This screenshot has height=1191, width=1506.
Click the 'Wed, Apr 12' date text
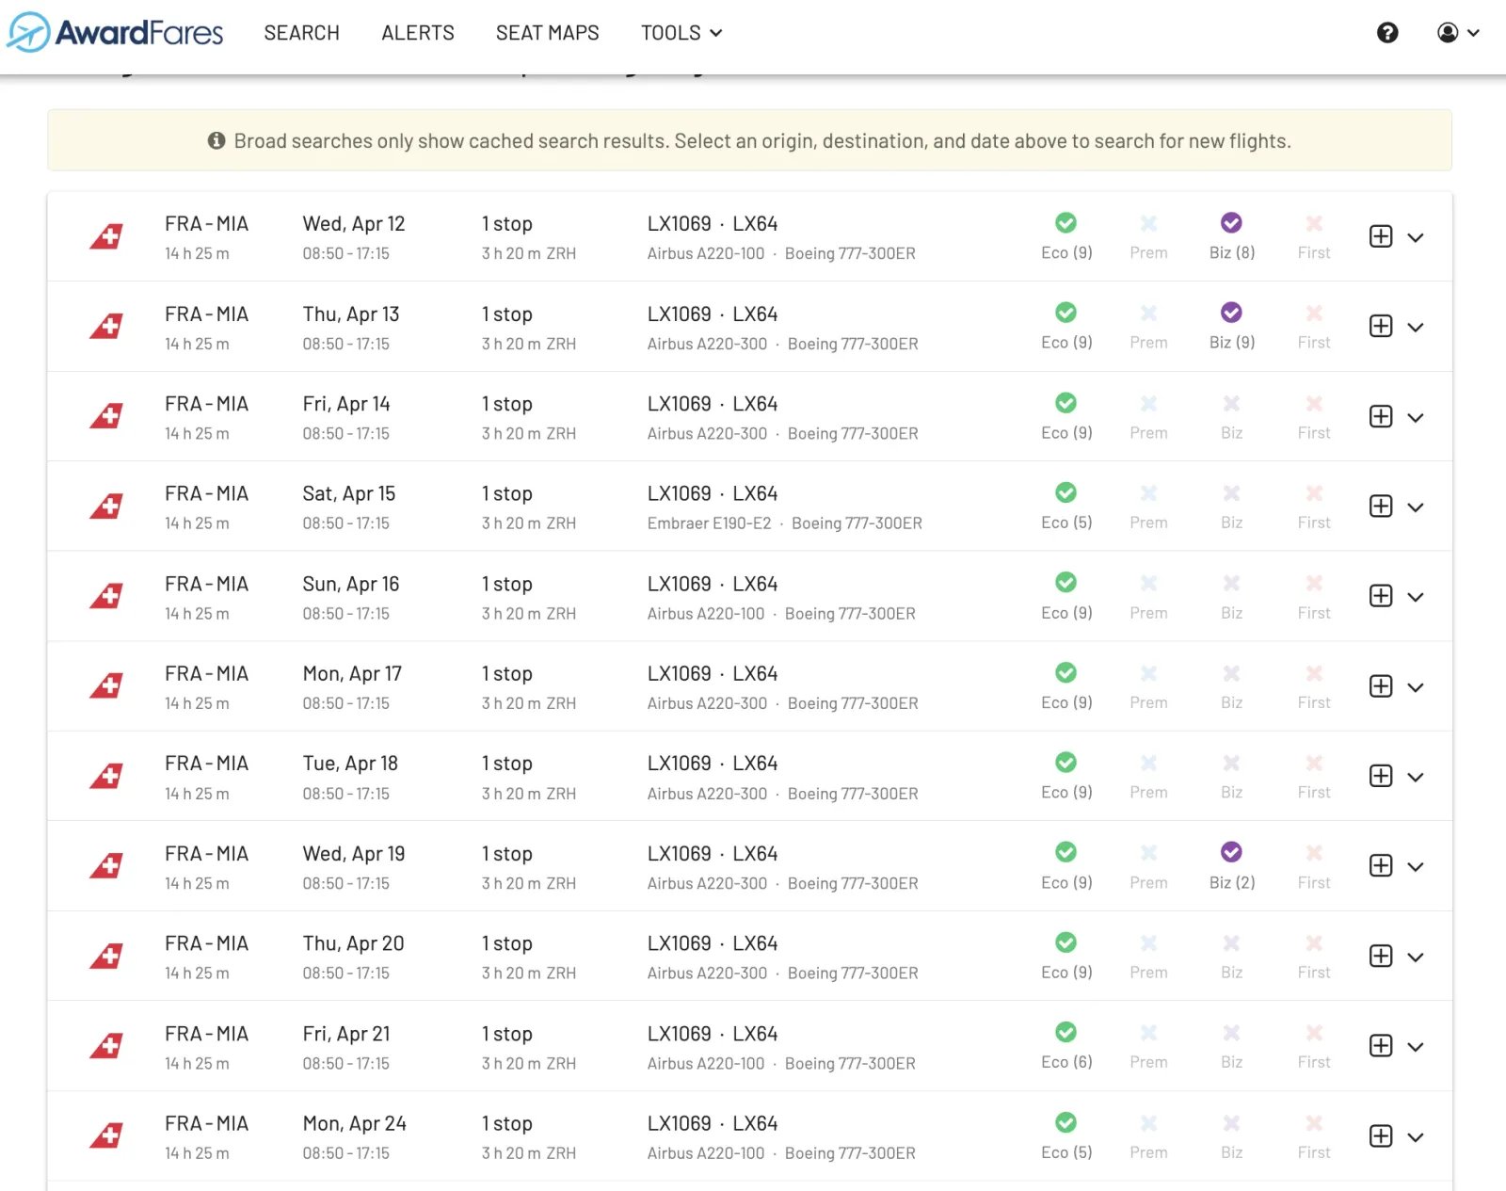(x=354, y=224)
